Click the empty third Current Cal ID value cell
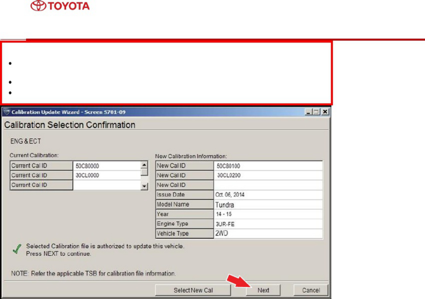Image resolution: width=425 pixels, height=299 pixels. point(107,185)
